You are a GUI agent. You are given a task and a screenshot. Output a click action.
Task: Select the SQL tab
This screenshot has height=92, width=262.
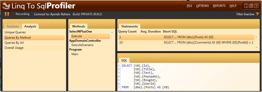[x=124, y=60]
